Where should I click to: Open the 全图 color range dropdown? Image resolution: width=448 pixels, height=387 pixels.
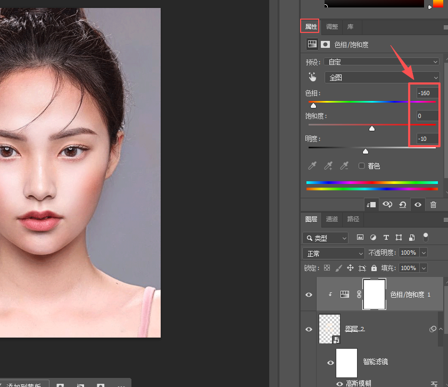click(x=382, y=77)
